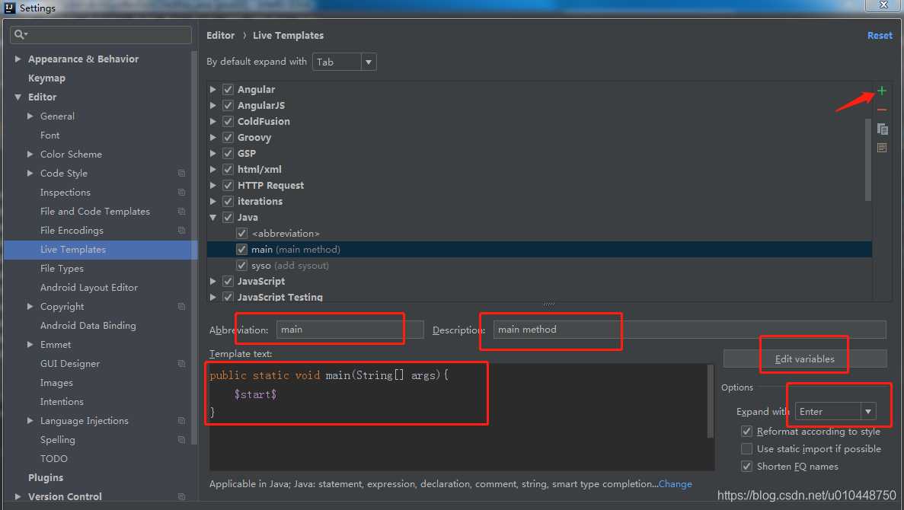Select the duplicate template icon

click(x=881, y=129)
